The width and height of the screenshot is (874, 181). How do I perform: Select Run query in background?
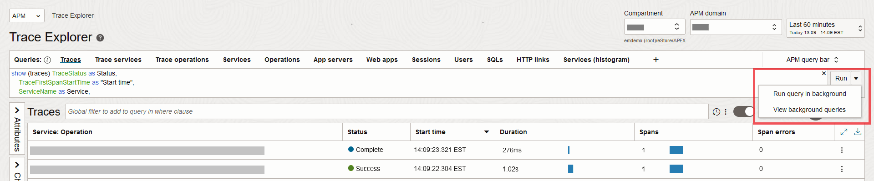click(x=809, y=94)
